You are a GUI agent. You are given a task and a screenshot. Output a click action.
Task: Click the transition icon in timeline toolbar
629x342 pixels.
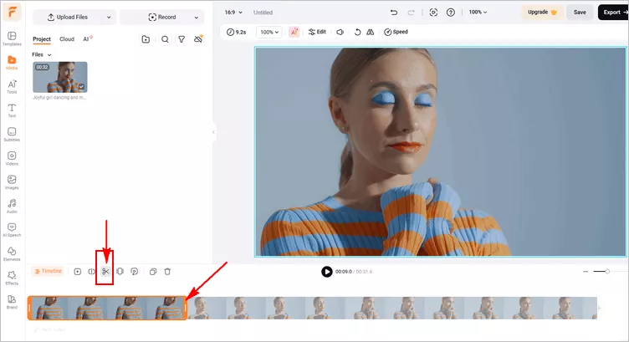tap(91, 272)
